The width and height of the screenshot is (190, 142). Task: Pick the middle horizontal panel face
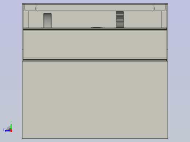pos(95,44)
